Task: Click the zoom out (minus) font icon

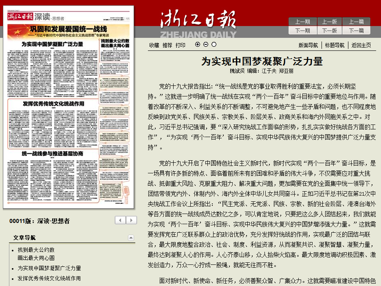Action: tap(206, 44)
